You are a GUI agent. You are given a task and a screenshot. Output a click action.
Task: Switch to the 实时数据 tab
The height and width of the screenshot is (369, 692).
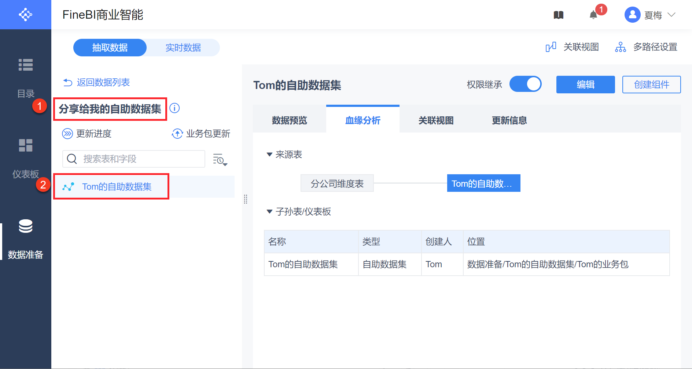183,48
